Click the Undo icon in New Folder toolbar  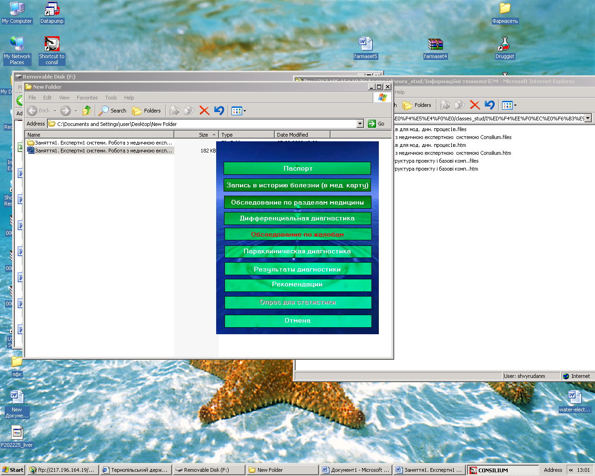tap(219, 111)
